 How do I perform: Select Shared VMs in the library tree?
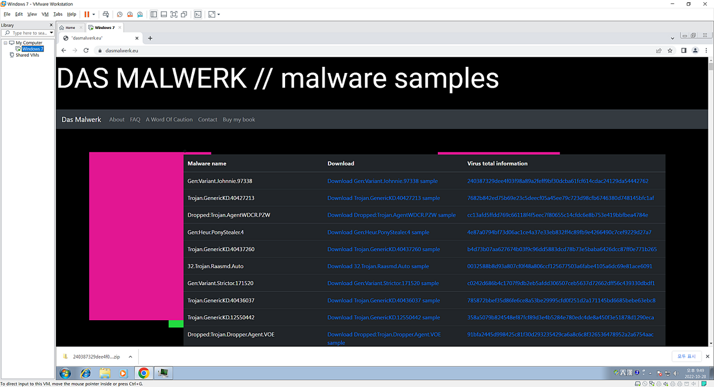[27, 55]
